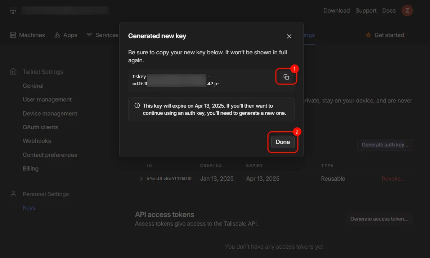430x258 pixels.
Task: Open the Tailscale logo grid icon
Action: 13,11
